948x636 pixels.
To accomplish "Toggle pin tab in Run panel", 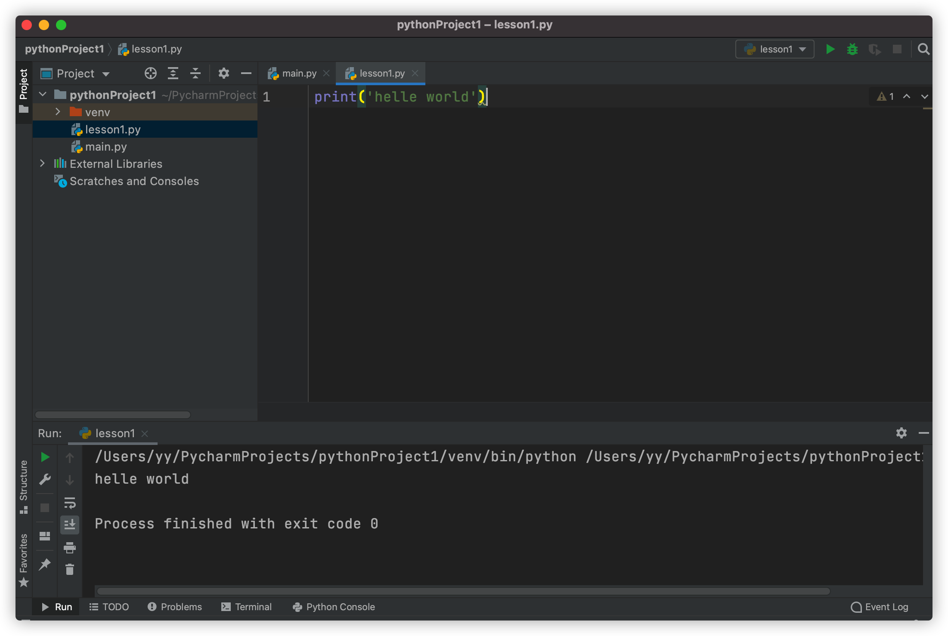I will click(x=45, y=564).
